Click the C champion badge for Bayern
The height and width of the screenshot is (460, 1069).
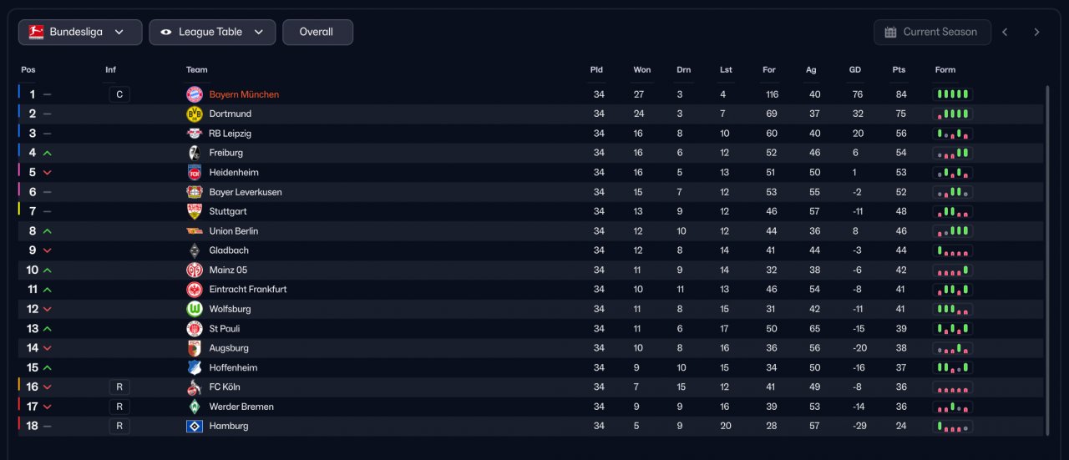click(x=119, y=94)
